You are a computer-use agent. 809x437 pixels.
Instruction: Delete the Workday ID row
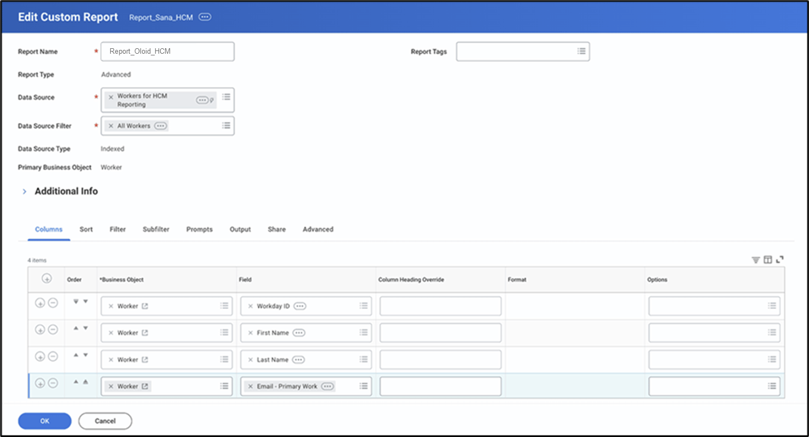(53, 303)
